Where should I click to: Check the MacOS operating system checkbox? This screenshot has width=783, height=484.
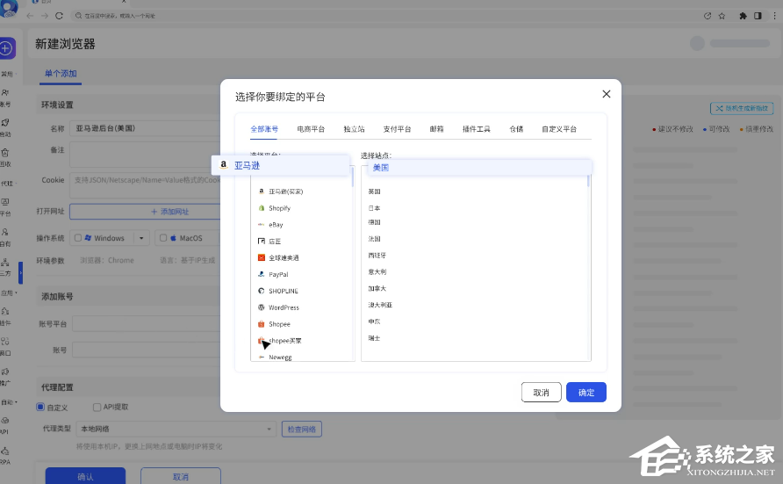162,238
